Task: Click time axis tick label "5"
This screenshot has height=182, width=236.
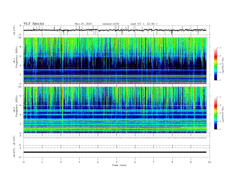Action: (x=117, y=162)
